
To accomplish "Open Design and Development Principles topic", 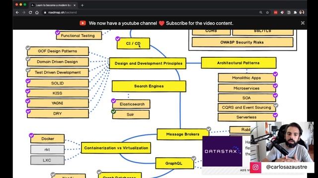I will (x=148, y=63).
